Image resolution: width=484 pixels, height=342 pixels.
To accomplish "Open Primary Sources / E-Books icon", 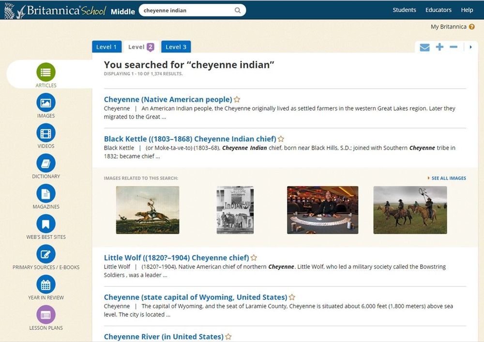I will [46, 254].
